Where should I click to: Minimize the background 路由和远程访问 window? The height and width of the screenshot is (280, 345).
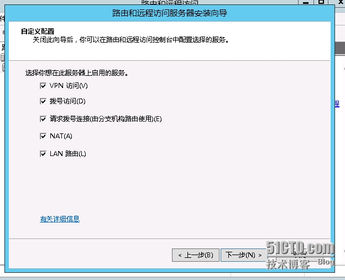click(x=306, y=2)
